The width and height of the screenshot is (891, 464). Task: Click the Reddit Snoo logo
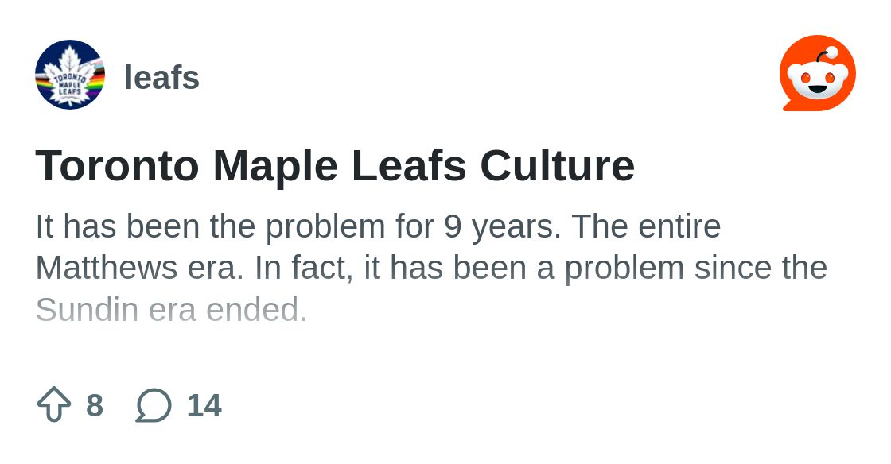click(817, 74)
